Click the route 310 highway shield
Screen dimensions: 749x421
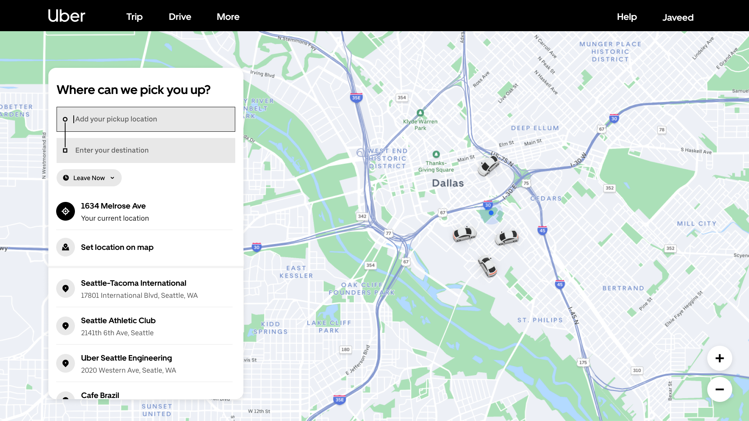point(637,370)
